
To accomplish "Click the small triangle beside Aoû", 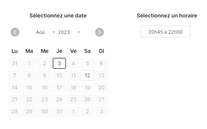I will pyautogui.click(x=54, y=32).
